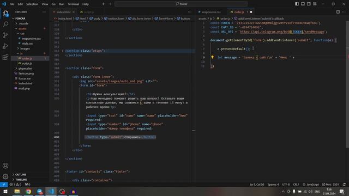Open the Edit menu
Image resolution: width=349 pixels, height=196 pixels.
pyautogui.click(x=20, y=4)
